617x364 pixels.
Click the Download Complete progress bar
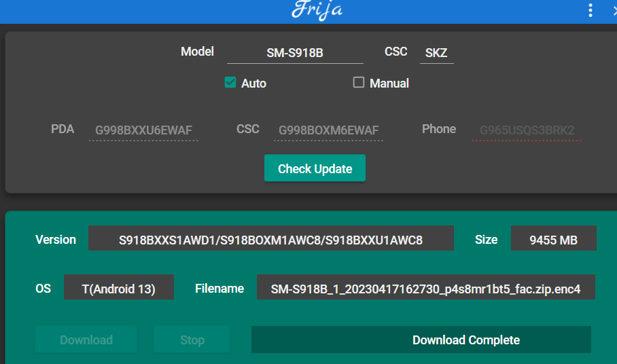coord(421,340)
